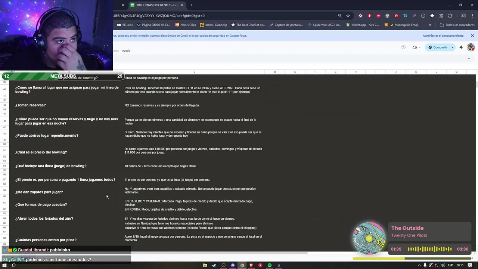The height and width of the screenshot is (269, 478).
Task: Open the Inbox | Donoclip bookmark
Action: (213, 25)
